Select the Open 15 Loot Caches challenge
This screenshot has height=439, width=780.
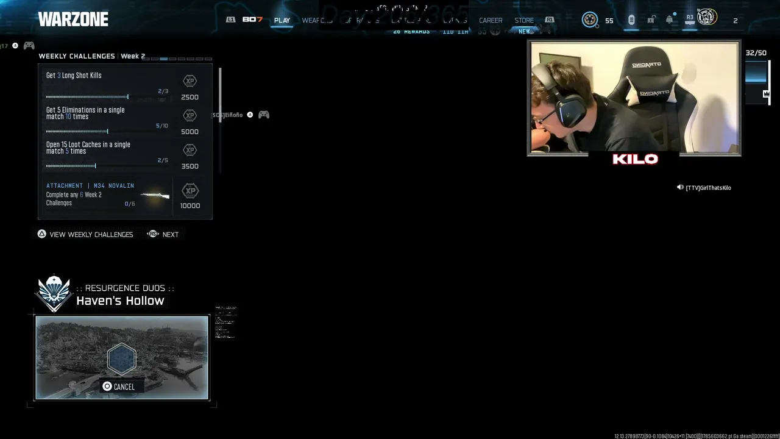(x=88, y=148)
